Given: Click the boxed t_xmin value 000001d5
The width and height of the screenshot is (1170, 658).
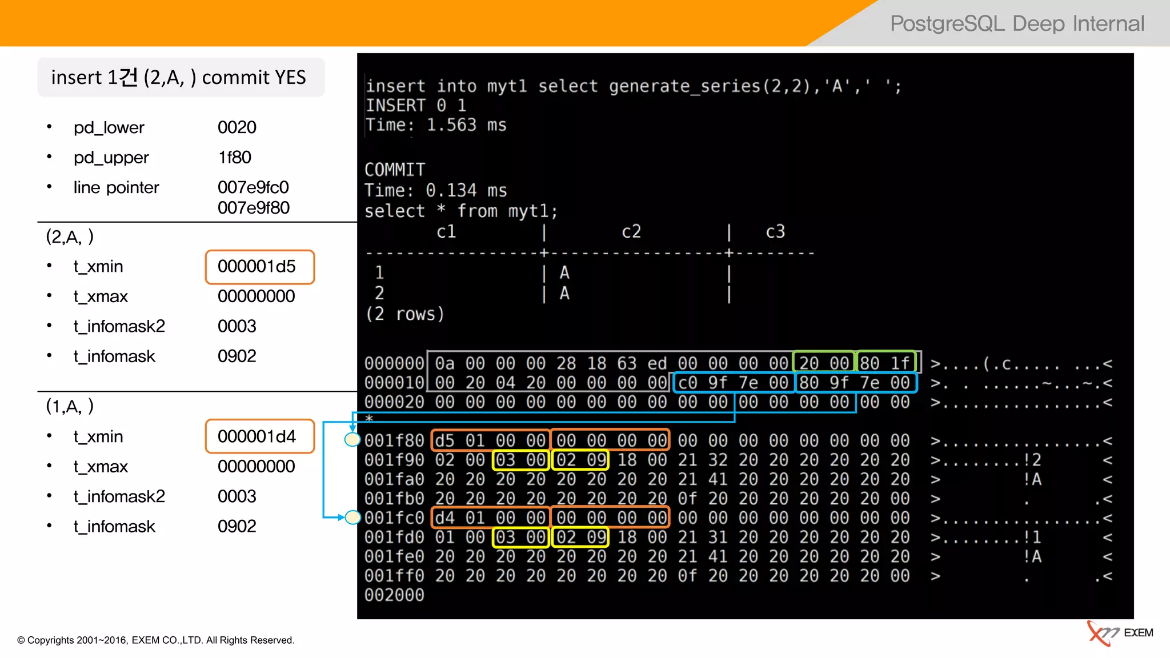Looking at the screenshot, I should (x=259, y=267).
